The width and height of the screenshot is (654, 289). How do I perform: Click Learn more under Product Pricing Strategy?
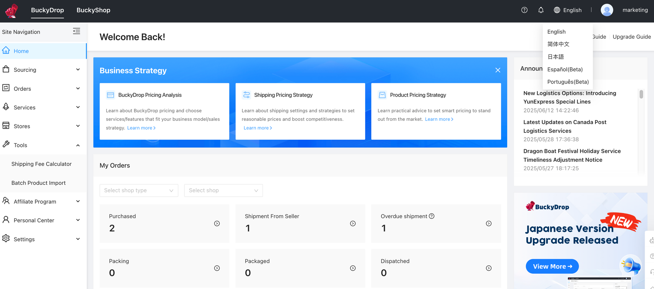point(439,119)
